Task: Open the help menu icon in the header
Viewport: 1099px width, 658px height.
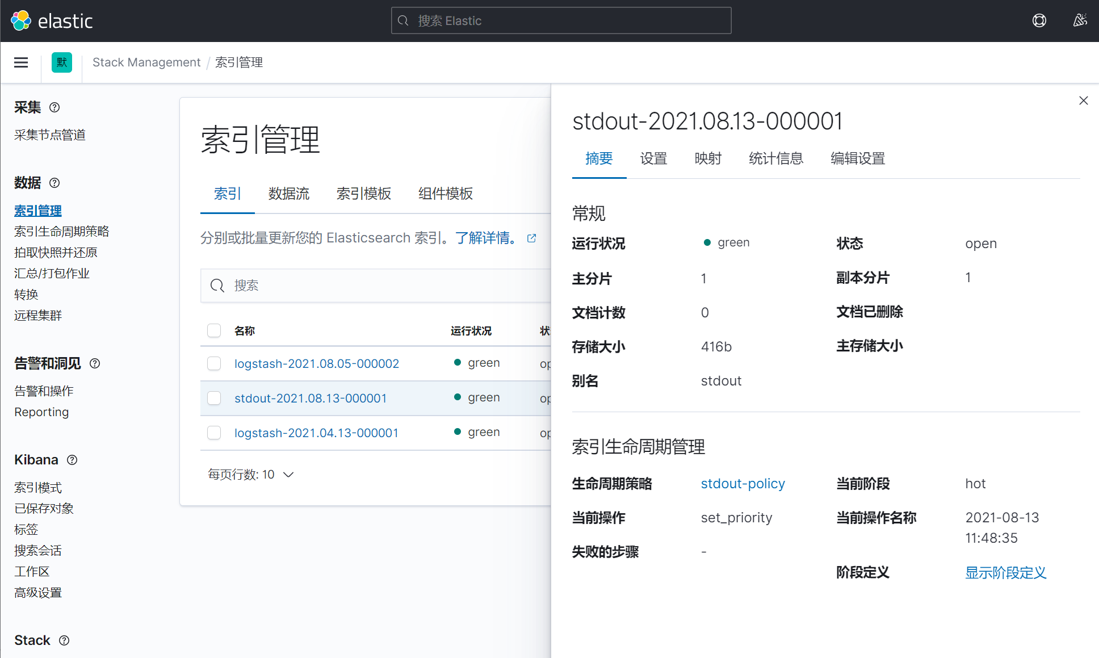Action: click(x=1039, y=21)
